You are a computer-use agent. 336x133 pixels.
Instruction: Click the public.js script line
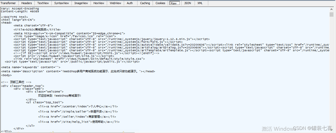click(72, 62)
